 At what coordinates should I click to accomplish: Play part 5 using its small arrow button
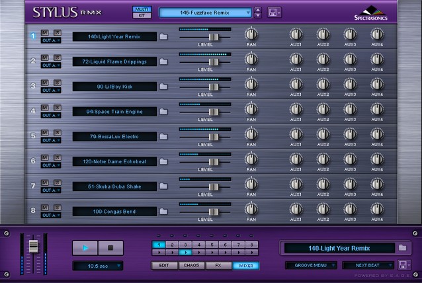point(212,253)
